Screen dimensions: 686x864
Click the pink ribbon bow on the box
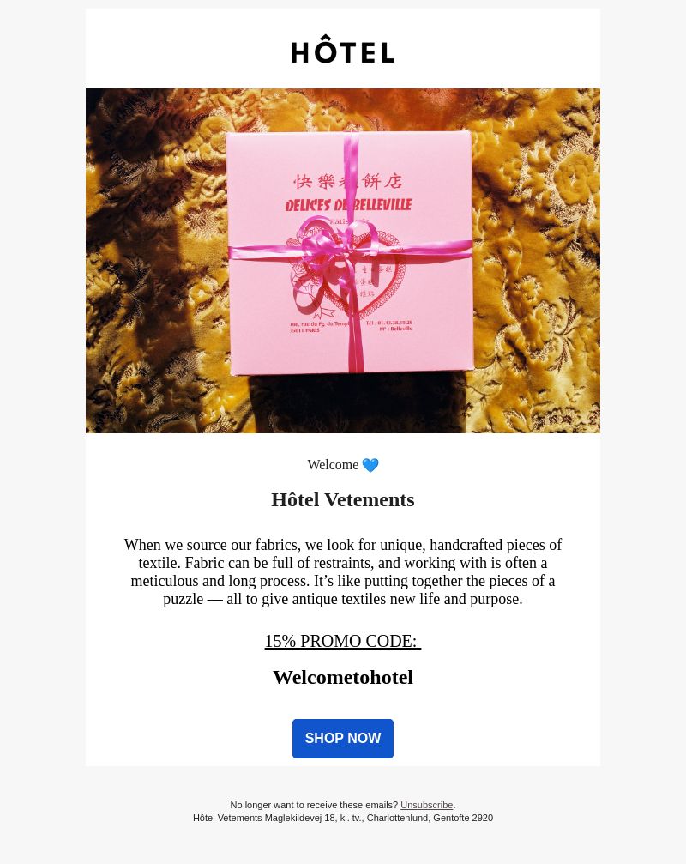point(330,245)
